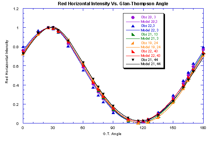Click the Red Horizontal Intensity y-axis label
This screenshot has height=144, width=216.
7,62
